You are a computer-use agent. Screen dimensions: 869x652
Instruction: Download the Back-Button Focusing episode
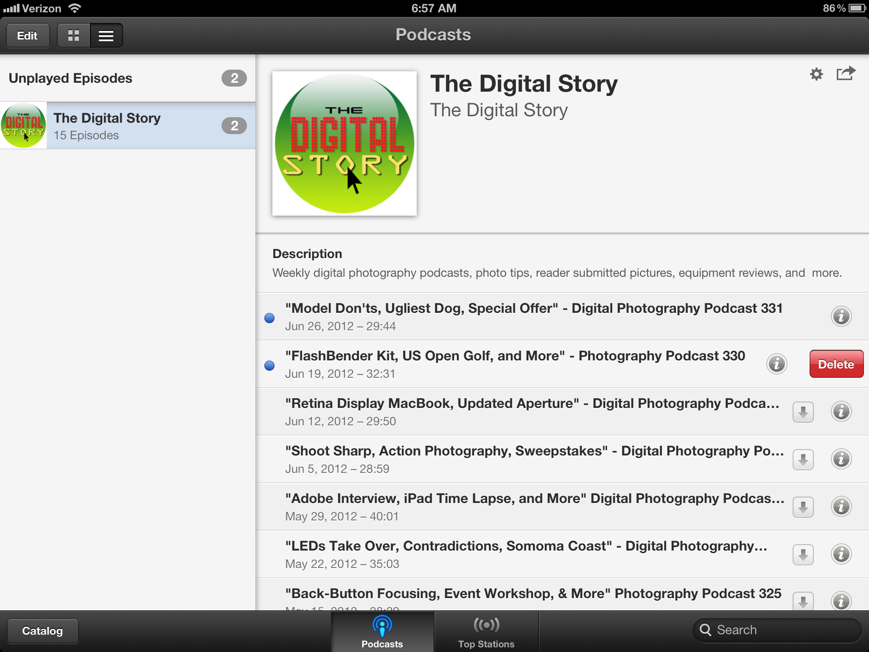(x=803, y=601)
